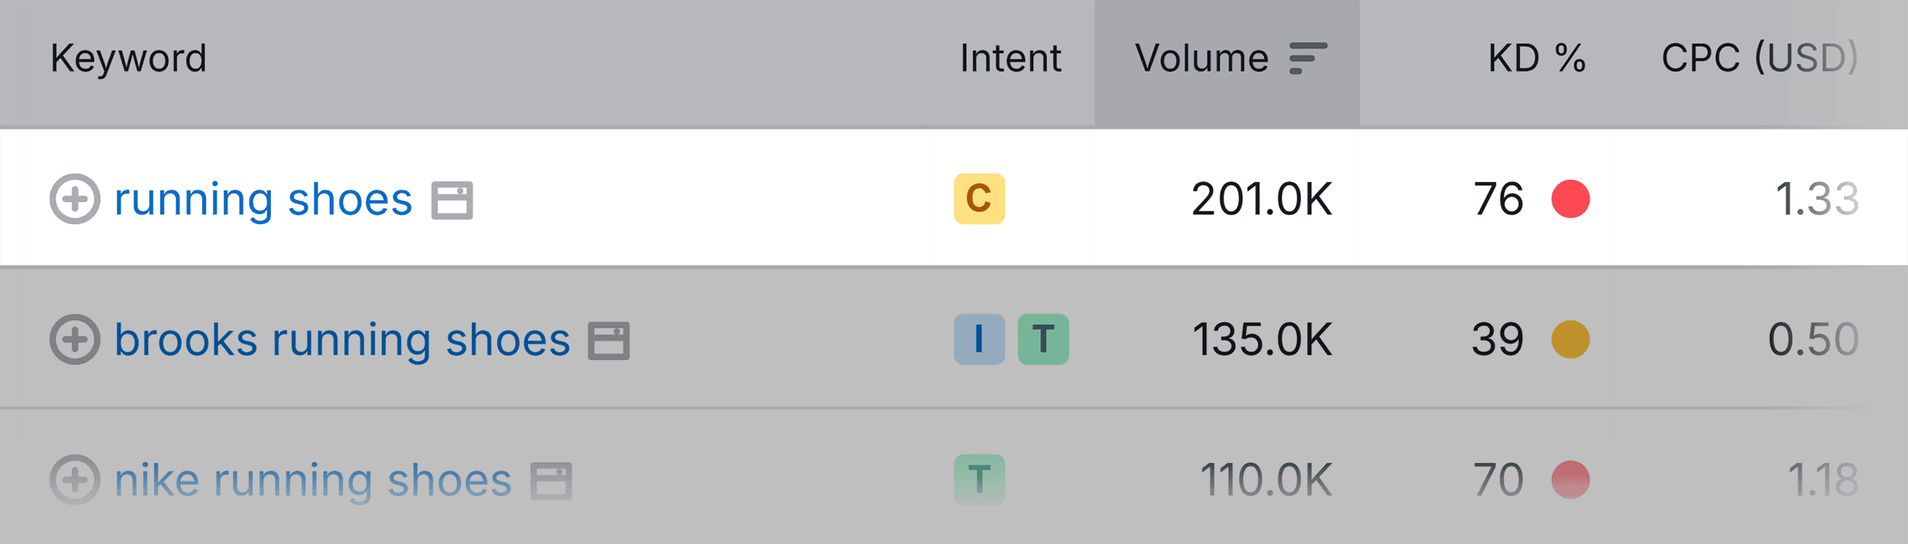
Task: Sort table by Volume column header
Action: click(x=1201, y=59)
